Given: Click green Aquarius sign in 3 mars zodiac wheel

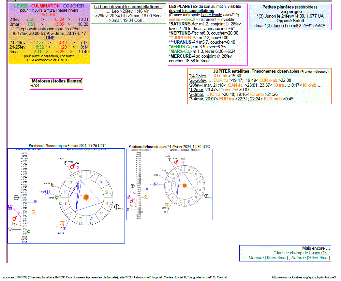Looking at the screenshot, I should click(x=71, y=182).
